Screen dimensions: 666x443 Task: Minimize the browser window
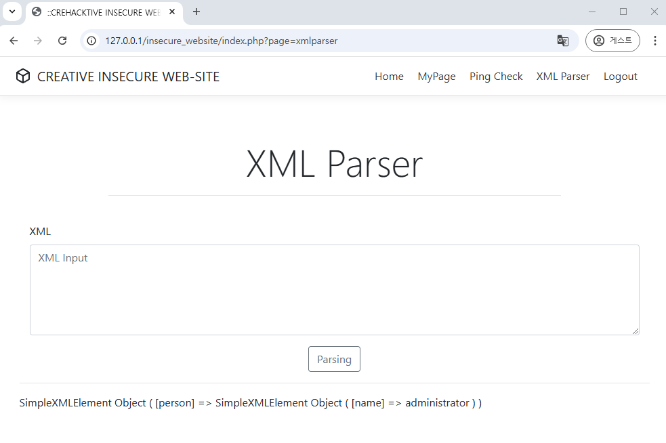pos(591,12)
